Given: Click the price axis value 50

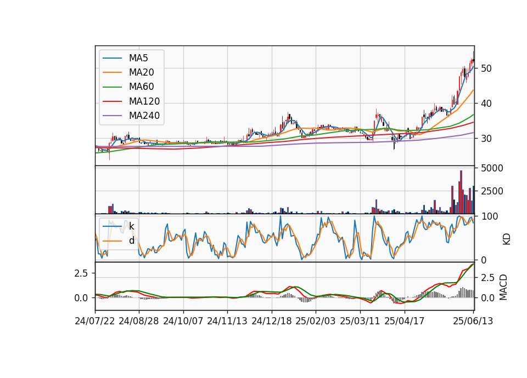Looking at the screenshot, I should tap(486, 68).
